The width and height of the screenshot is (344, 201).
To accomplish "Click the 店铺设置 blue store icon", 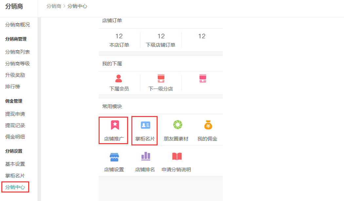I will click(x=114, y=157).
